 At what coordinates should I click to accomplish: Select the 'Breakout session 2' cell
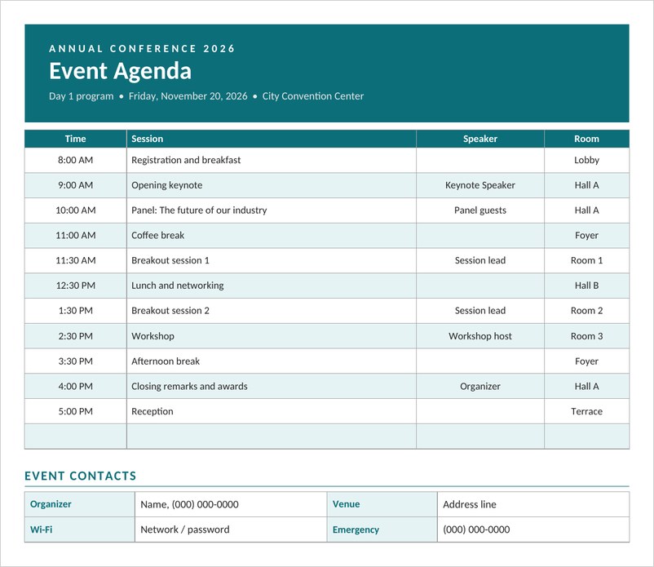pyautogui.click(x=272, y=311)
